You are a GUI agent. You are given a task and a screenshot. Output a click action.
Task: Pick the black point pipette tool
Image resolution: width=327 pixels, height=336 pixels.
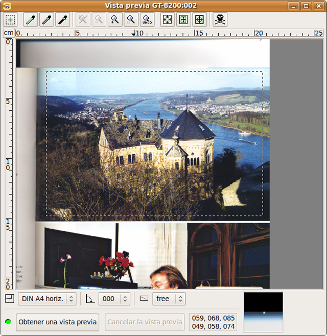coord(63,20)
